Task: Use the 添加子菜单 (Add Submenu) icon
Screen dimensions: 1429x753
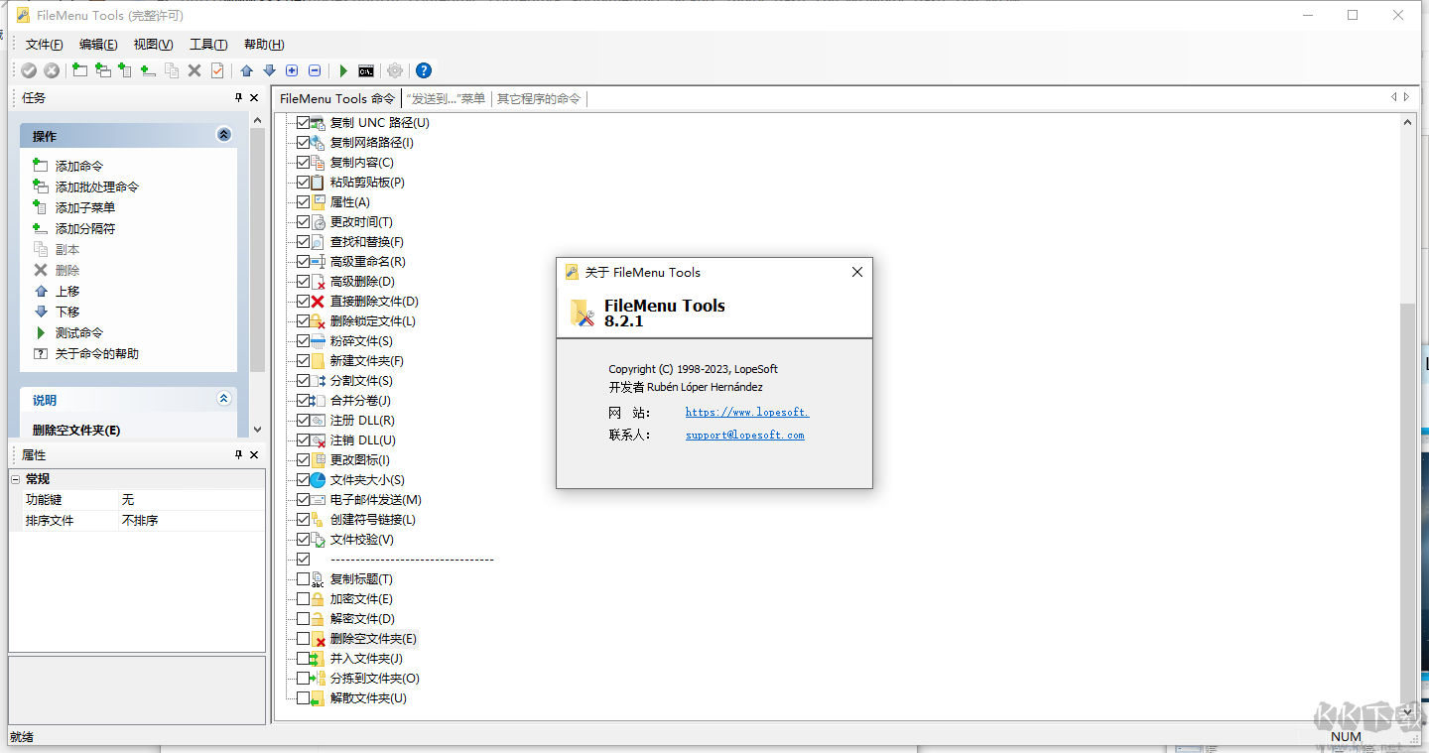Action: point(124,70)
